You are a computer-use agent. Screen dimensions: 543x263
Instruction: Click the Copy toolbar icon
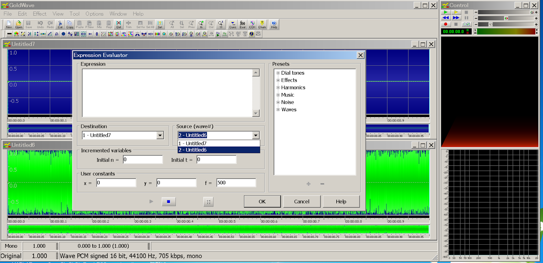70,24
